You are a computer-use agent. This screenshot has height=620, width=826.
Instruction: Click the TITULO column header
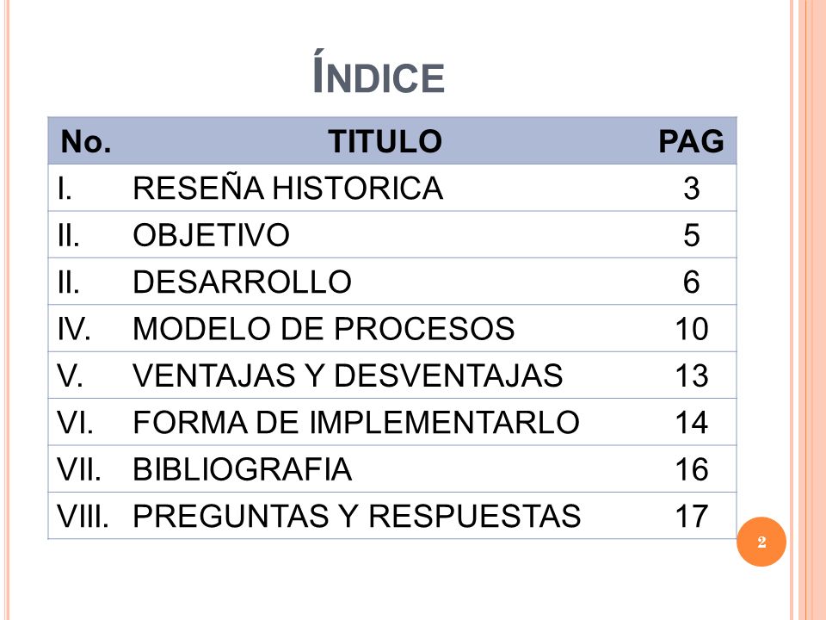[385, 141]
